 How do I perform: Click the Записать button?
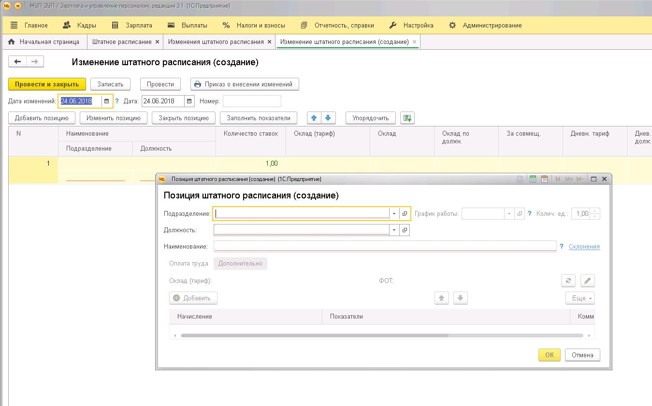pos(110,84)
